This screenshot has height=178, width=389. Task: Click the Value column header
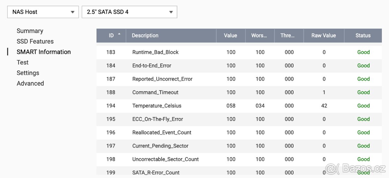point(230,36)
